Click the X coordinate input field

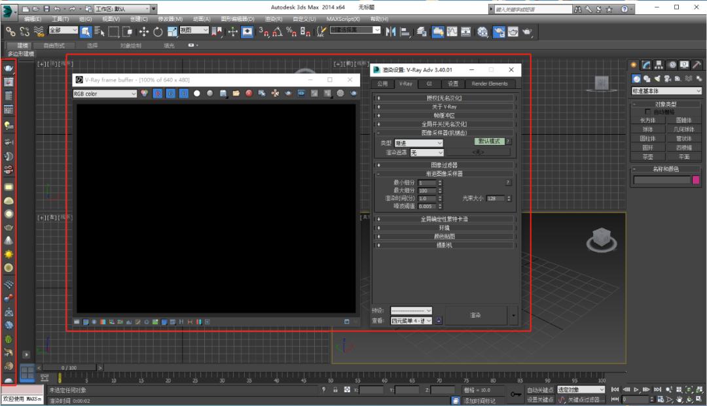pyautogui.click(x=372, y=390)
